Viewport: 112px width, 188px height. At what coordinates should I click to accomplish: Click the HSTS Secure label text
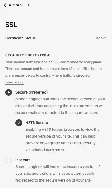tap(37, 123)
